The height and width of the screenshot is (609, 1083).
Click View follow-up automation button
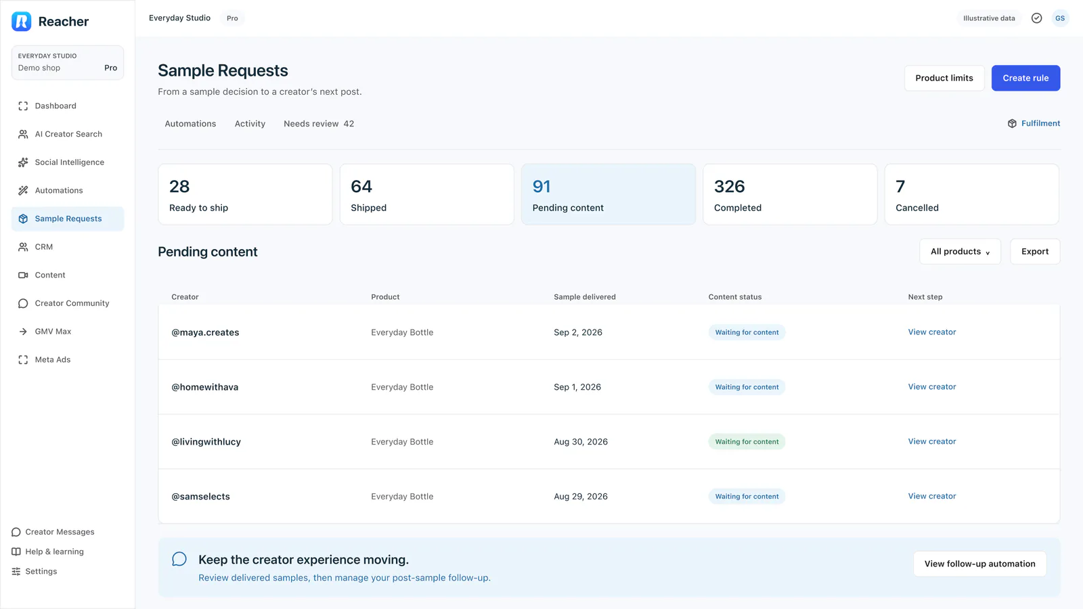tap(979, 564)
